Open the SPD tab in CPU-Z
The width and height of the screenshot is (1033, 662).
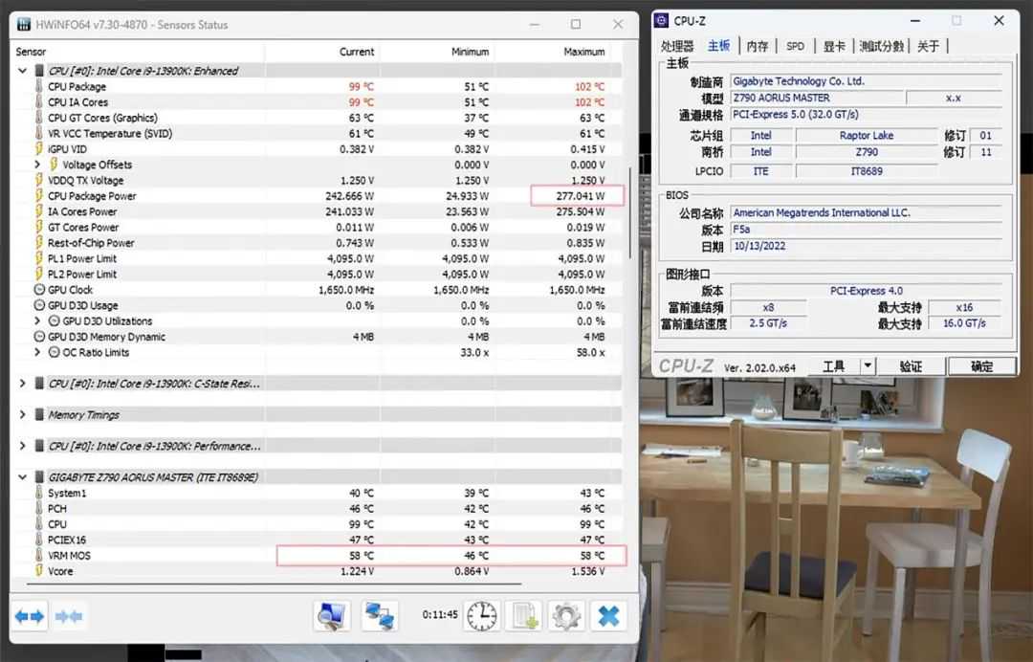click(x=795, y=46)
